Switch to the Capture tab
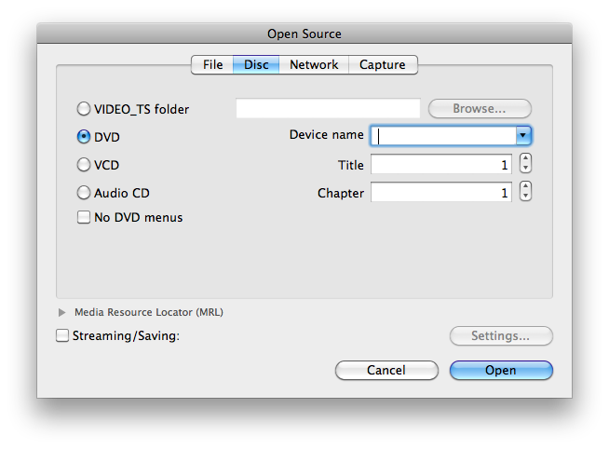This screenshot has height=449, width=609. coord(383,65)
